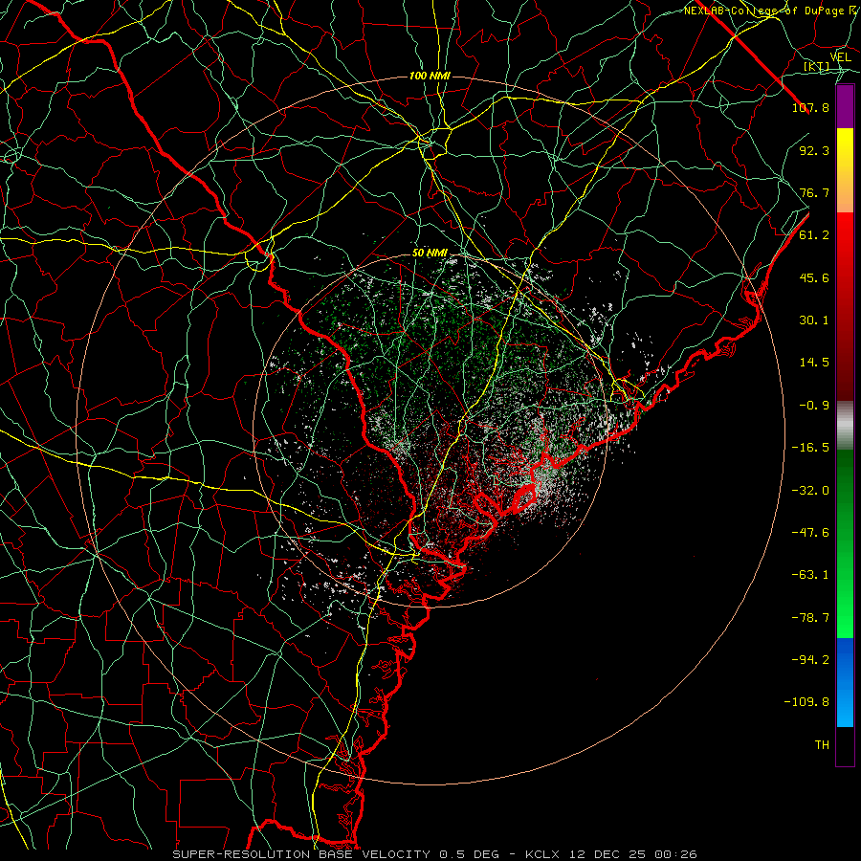Click the -47.6 velocity scale value
This screenshot has width=861, height=861.
click(810, 533)
